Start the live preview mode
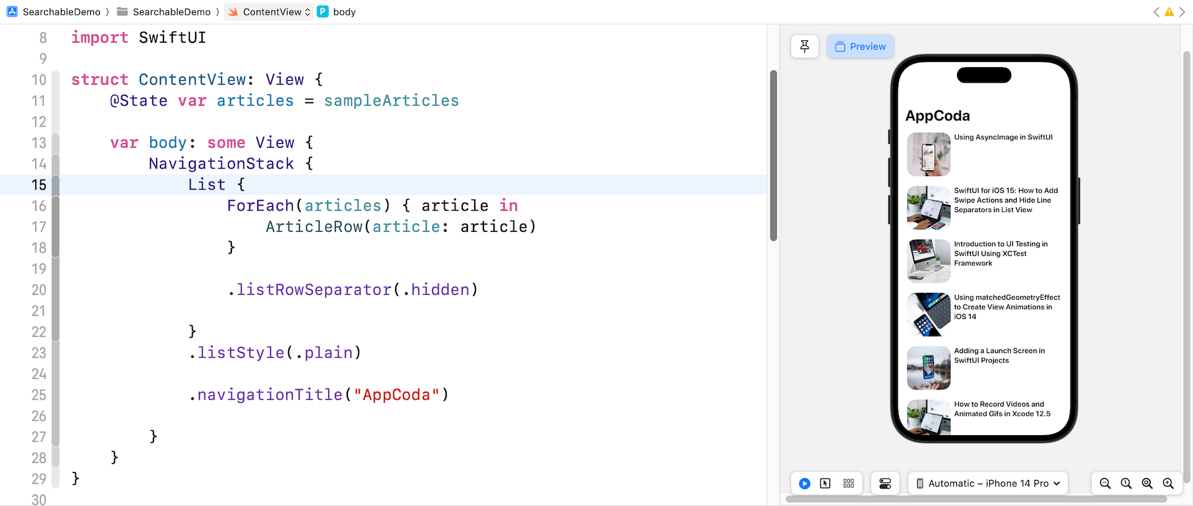This screenshot has width=1193, height=506. click(x=805, y=484)
